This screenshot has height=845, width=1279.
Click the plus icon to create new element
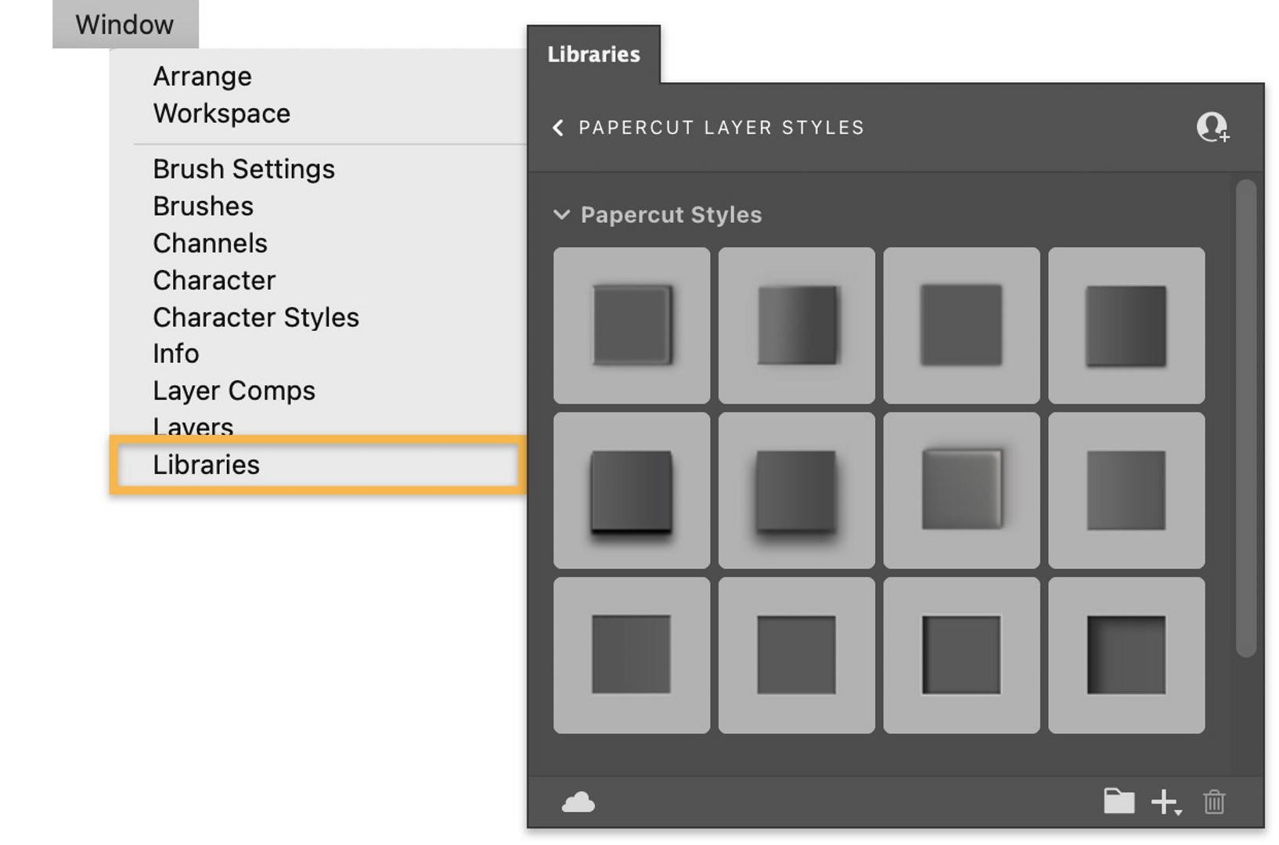point(1163,801)
